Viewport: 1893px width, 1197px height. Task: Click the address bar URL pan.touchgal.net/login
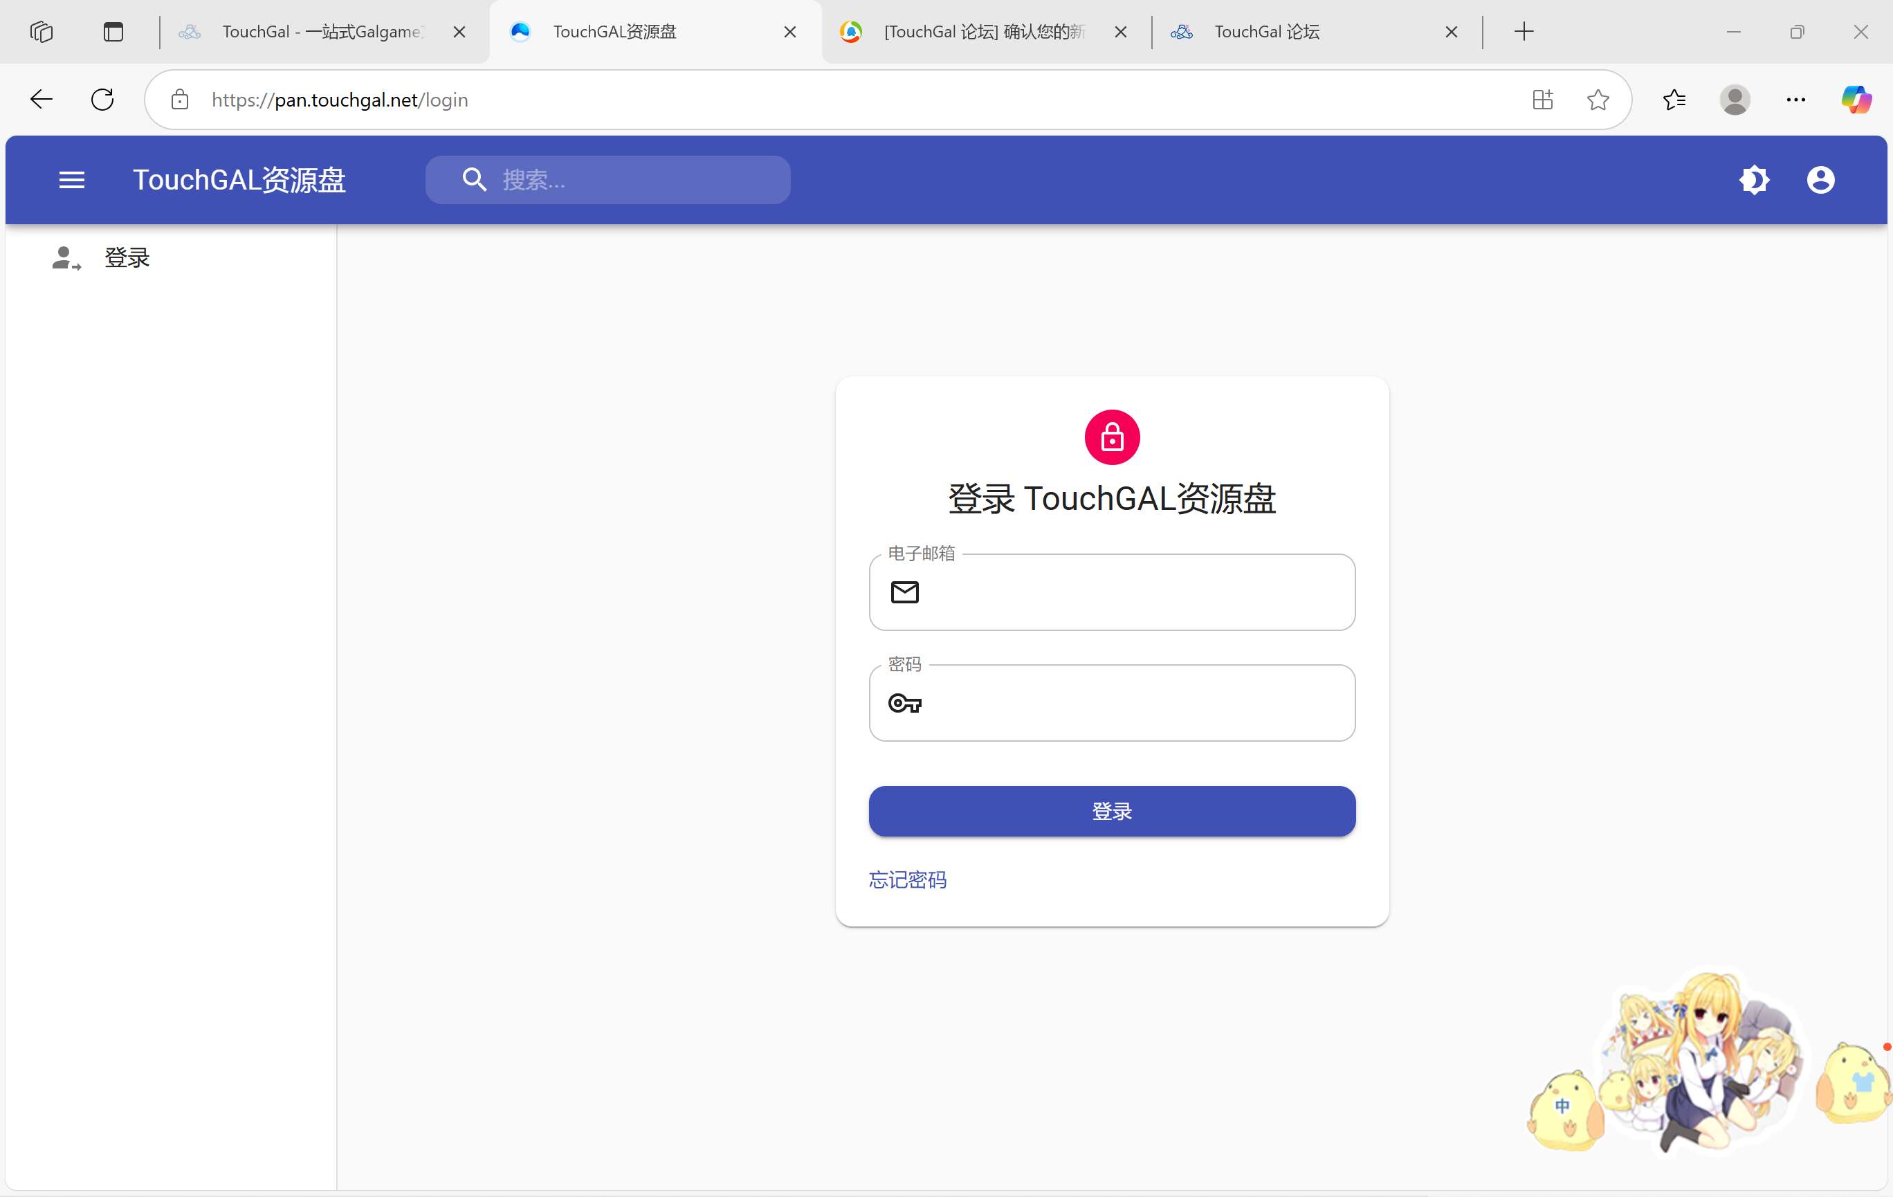340,100
